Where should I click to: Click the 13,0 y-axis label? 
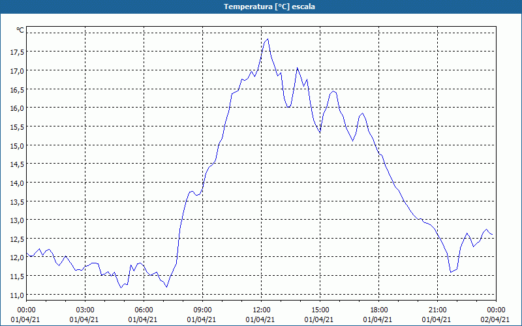click(x=17, y=220)
